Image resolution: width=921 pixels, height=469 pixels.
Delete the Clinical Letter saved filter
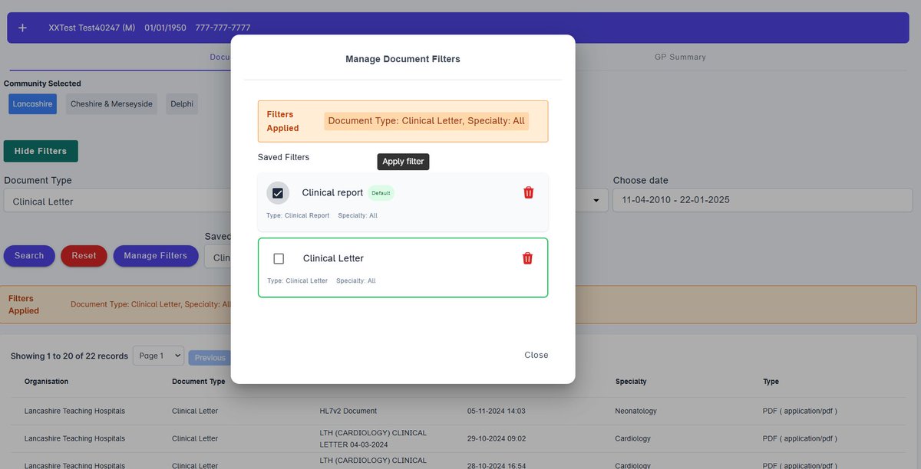point(527,258)
